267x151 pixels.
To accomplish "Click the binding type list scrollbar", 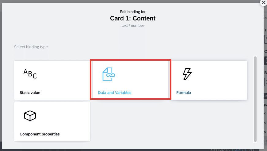I will click(255, 99).
